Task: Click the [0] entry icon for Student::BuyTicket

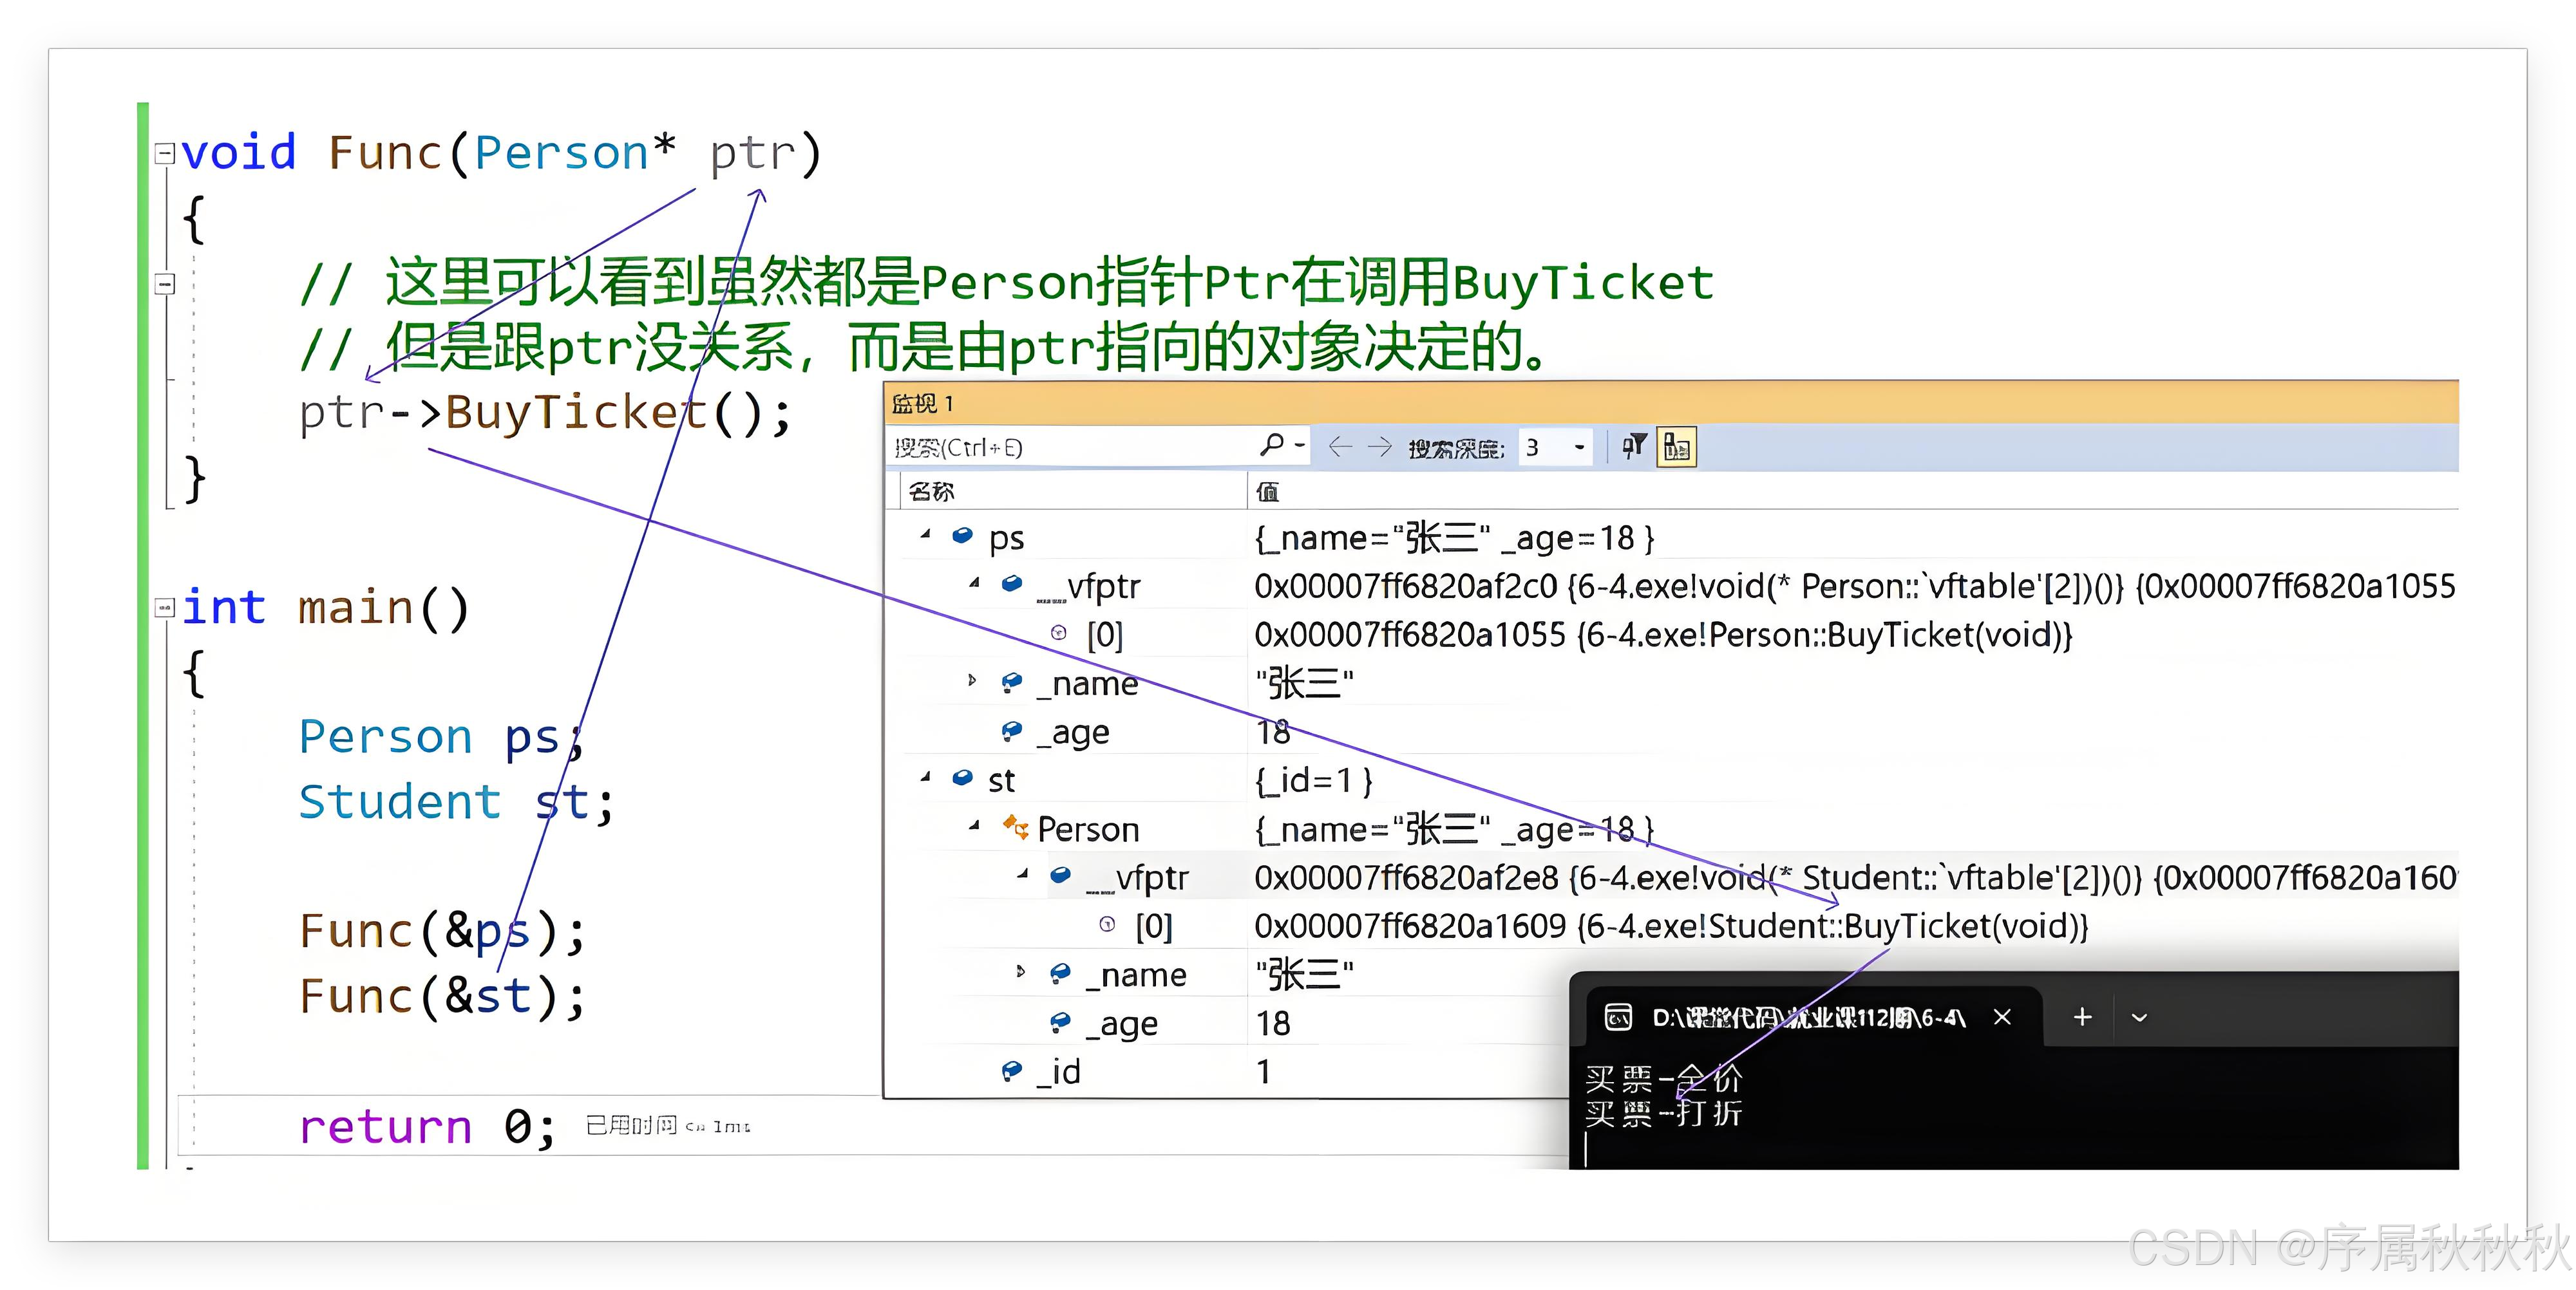Action: (x=1107, y=924)
